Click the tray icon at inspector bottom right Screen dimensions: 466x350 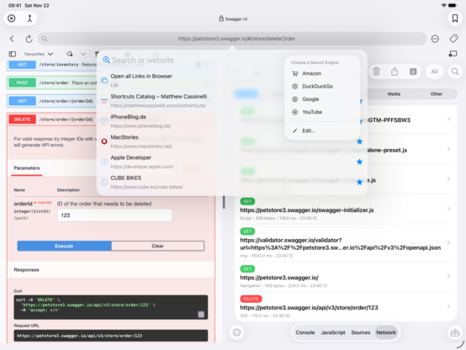455,332
